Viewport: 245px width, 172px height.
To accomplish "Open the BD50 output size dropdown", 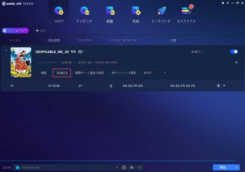I will 154,73.
